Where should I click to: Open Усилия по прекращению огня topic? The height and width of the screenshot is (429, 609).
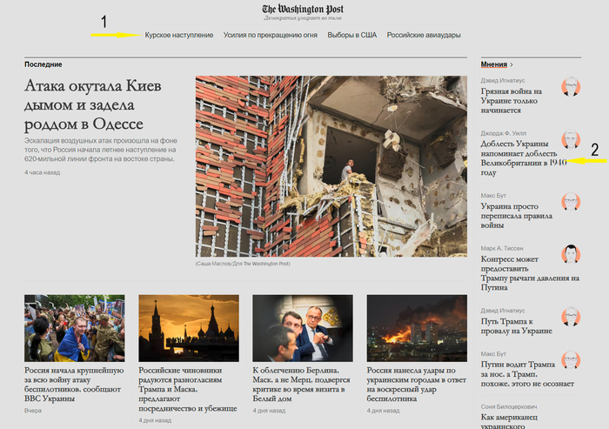click(270, 35)
